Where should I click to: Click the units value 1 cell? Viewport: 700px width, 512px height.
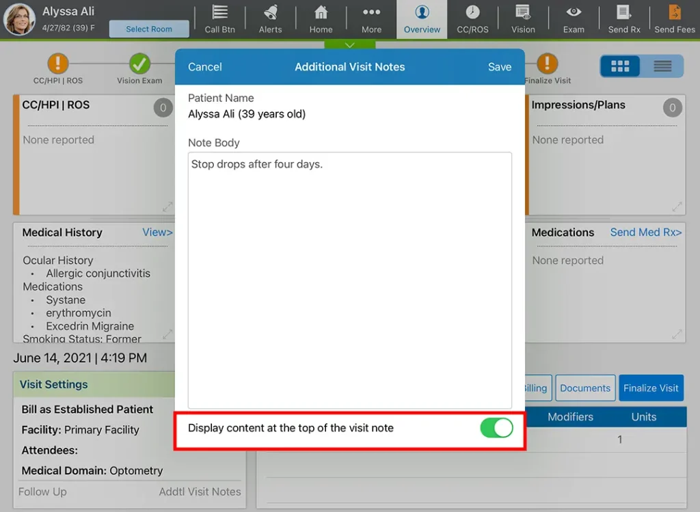(619, 440)
